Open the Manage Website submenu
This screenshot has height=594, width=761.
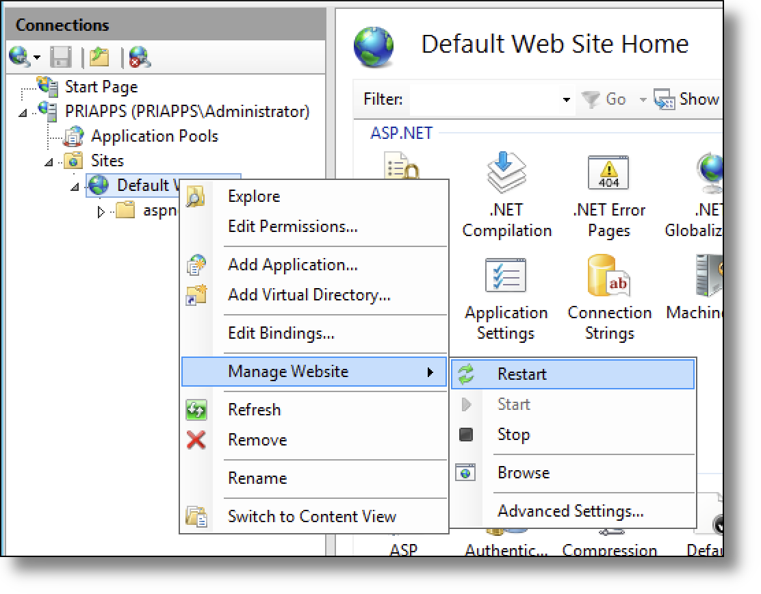[313, 372]
